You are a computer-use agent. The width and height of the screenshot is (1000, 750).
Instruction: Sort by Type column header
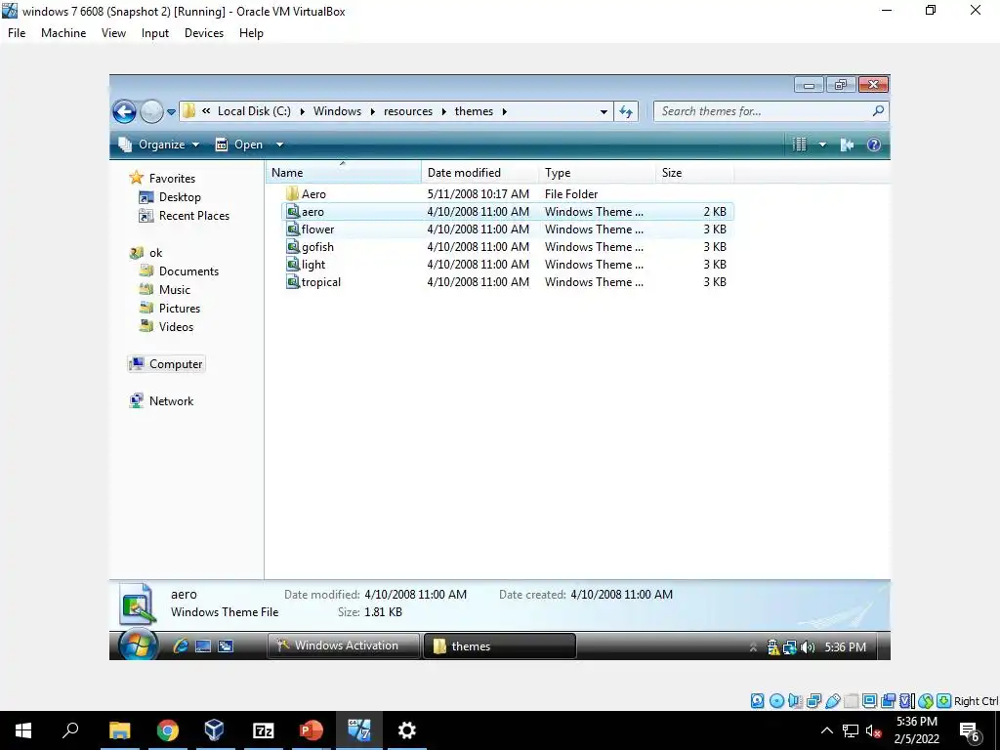[x=597, y=173]
